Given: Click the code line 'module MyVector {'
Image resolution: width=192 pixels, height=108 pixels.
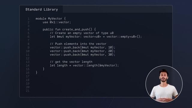Looking at the screenshot, I should pyautogui.click(x=51, y=19).
